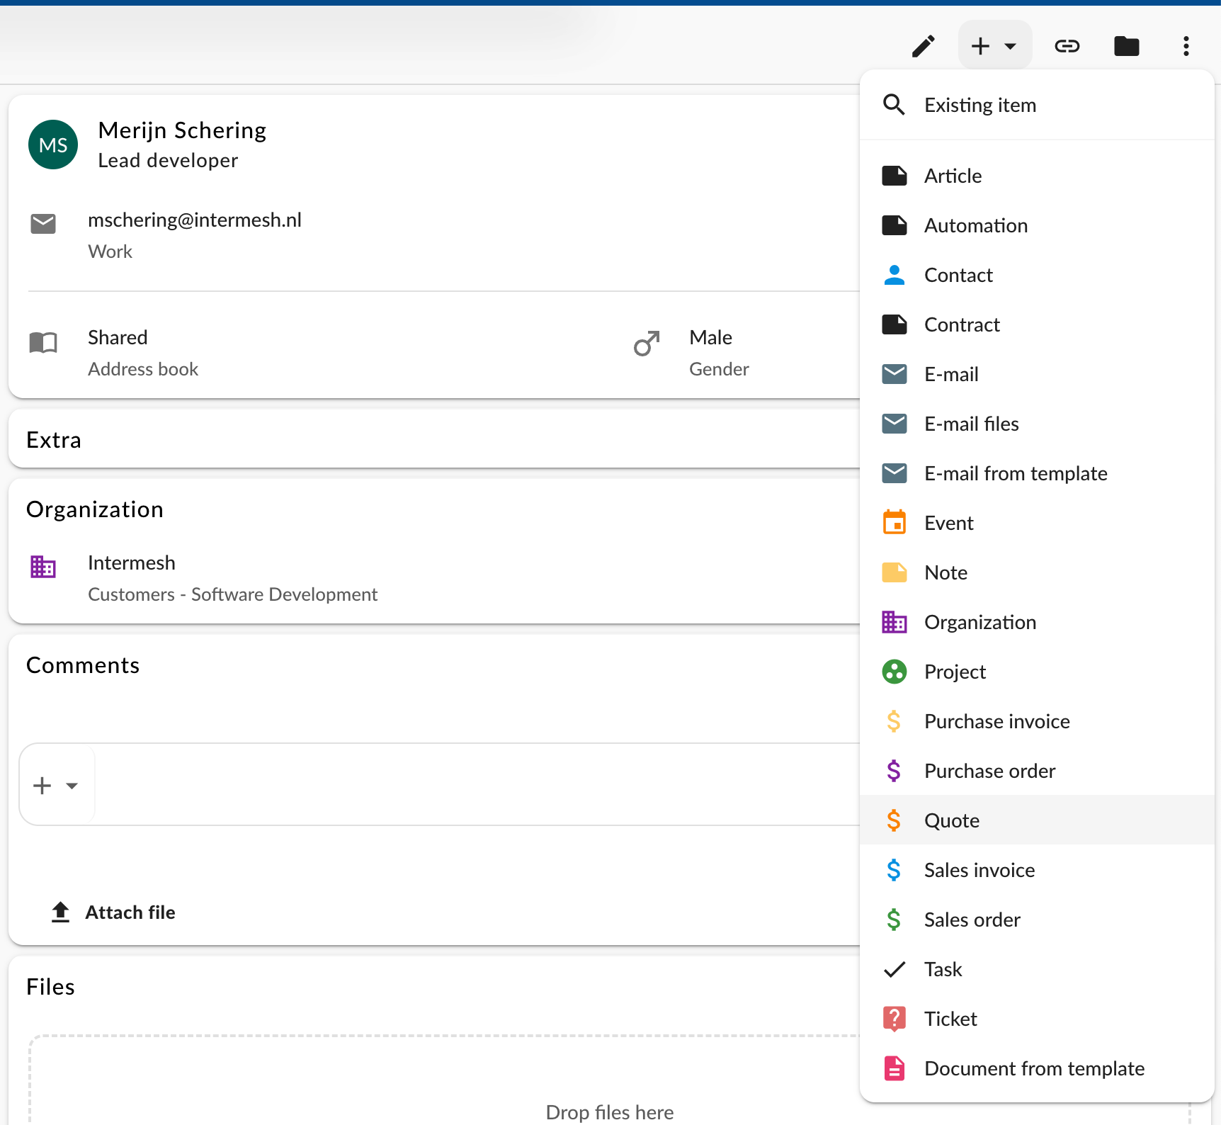
Task: Click the link icon in toolbar
Action: click(1067, 46)
